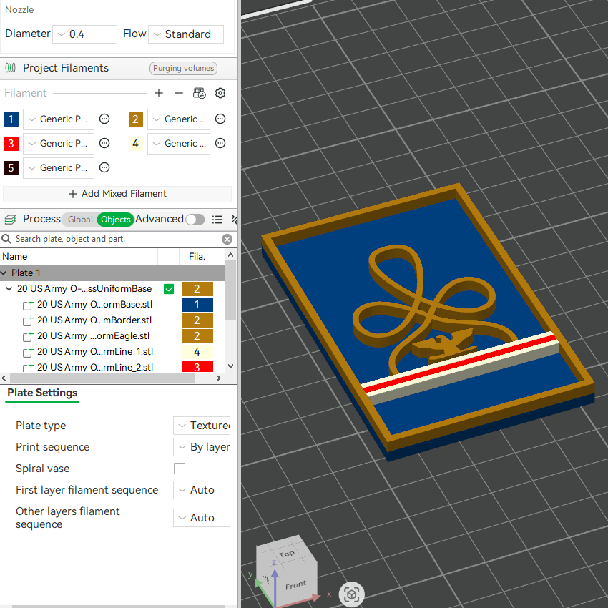
Task: Open filament 4 Generic preset dropdown
Action: (179, 144)
